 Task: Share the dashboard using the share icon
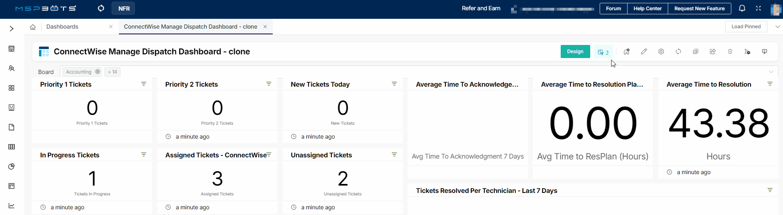pos(713,52)
